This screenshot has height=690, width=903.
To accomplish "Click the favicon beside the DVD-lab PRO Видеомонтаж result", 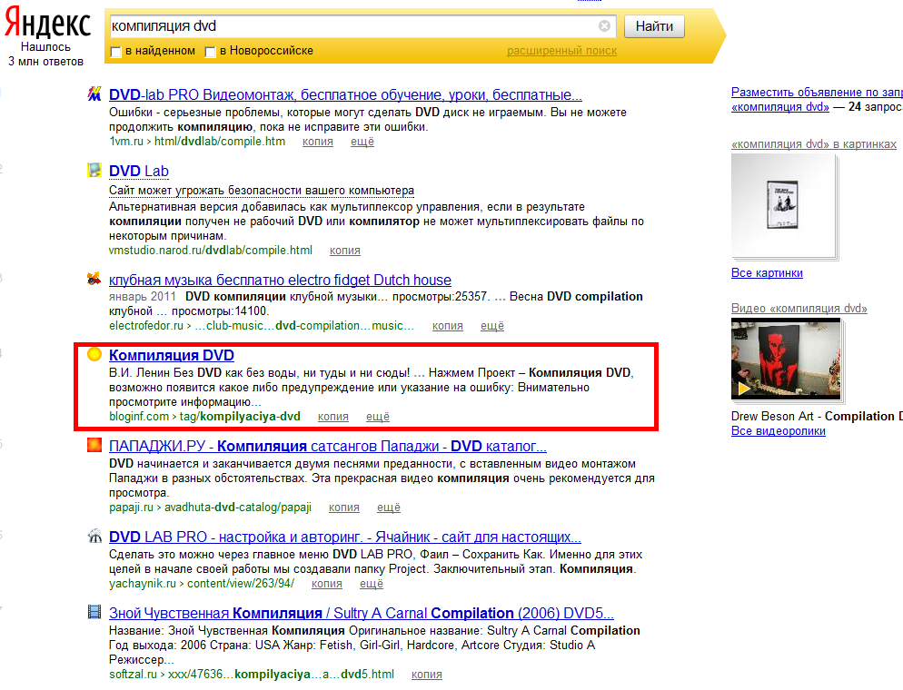I will (x=94, y=94).
